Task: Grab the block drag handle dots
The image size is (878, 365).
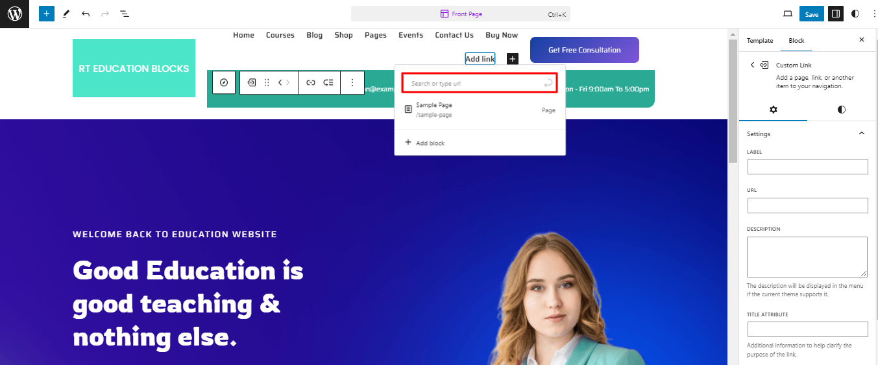Action: [266, 82]
